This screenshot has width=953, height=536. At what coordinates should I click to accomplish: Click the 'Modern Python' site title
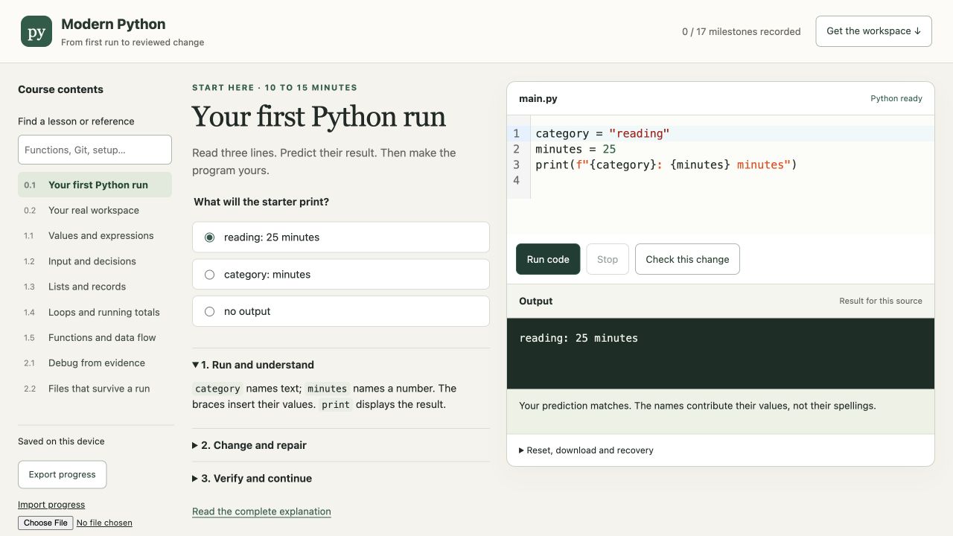coord(113,24)
